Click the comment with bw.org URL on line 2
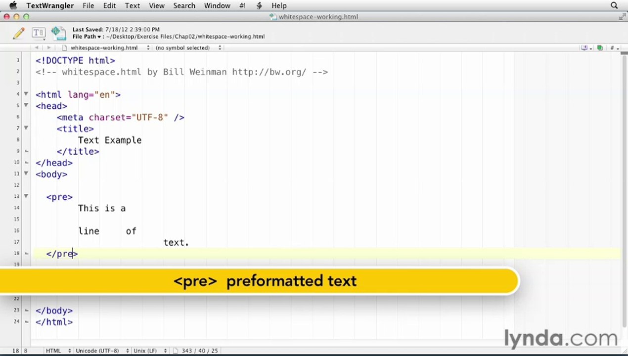This screenshot has width=628, height=356. click(181, 72)
